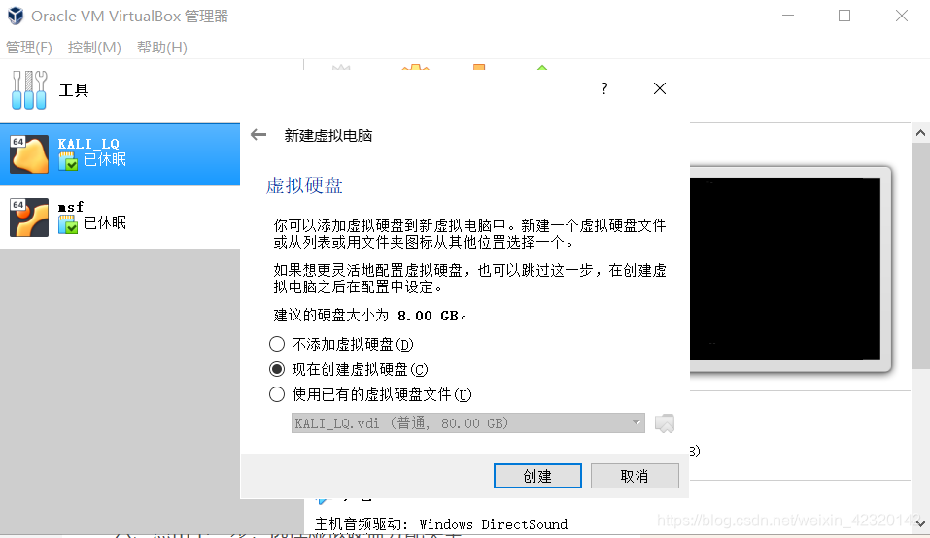Screen dimensions: 930x538
Task: Select the KALI_LQ virtual machine icon
Action: (29, 154)
